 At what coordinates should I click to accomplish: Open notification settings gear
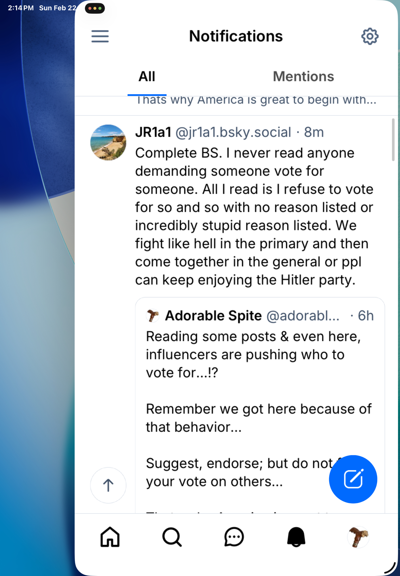pos(369,36)
